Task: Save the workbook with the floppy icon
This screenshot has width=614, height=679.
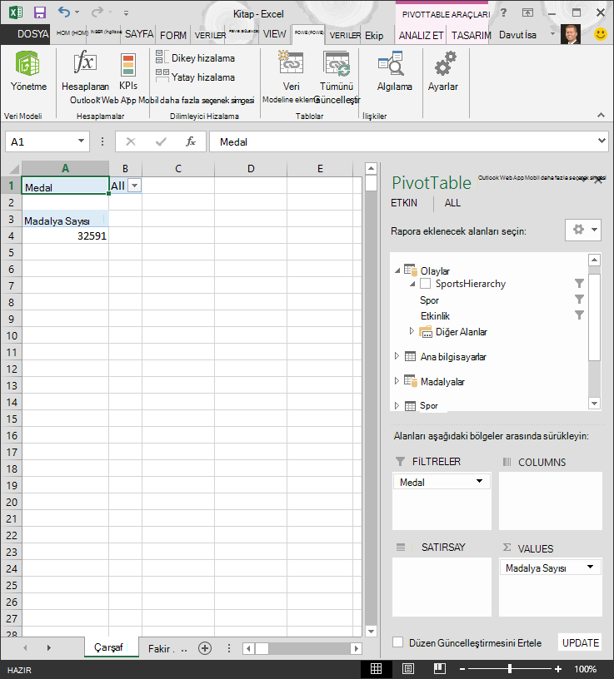Action: coord(40,12)
